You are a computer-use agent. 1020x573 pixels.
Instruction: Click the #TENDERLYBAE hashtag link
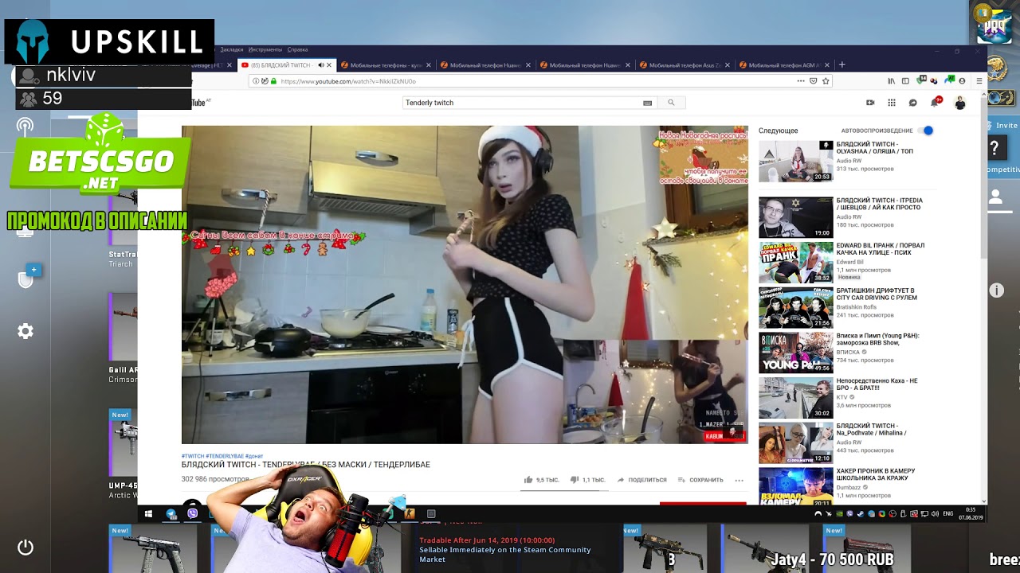(225, 456)
